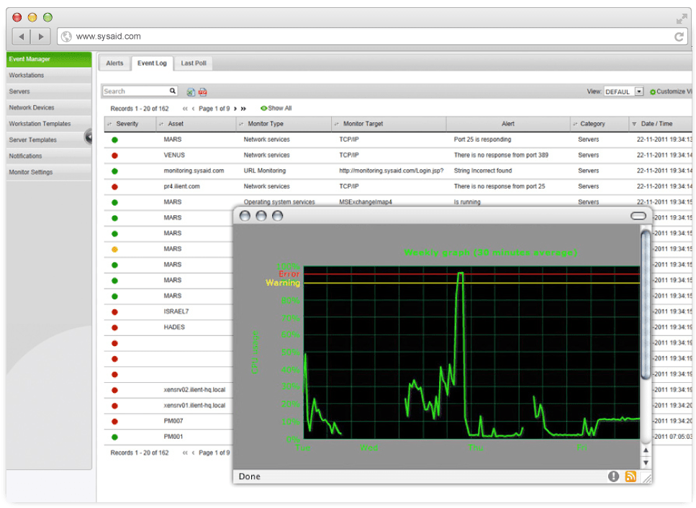
Task: Click the xensrv02.ilient-hq.local asset entry
Action: point(194,390)
